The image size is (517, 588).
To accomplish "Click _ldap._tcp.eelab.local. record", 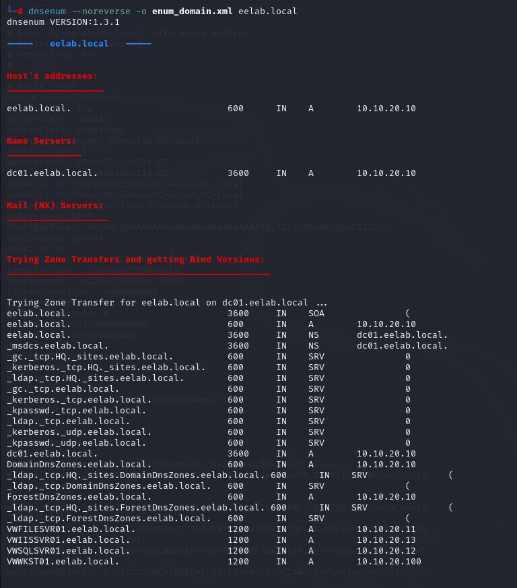I will click(x=68, y=421).
